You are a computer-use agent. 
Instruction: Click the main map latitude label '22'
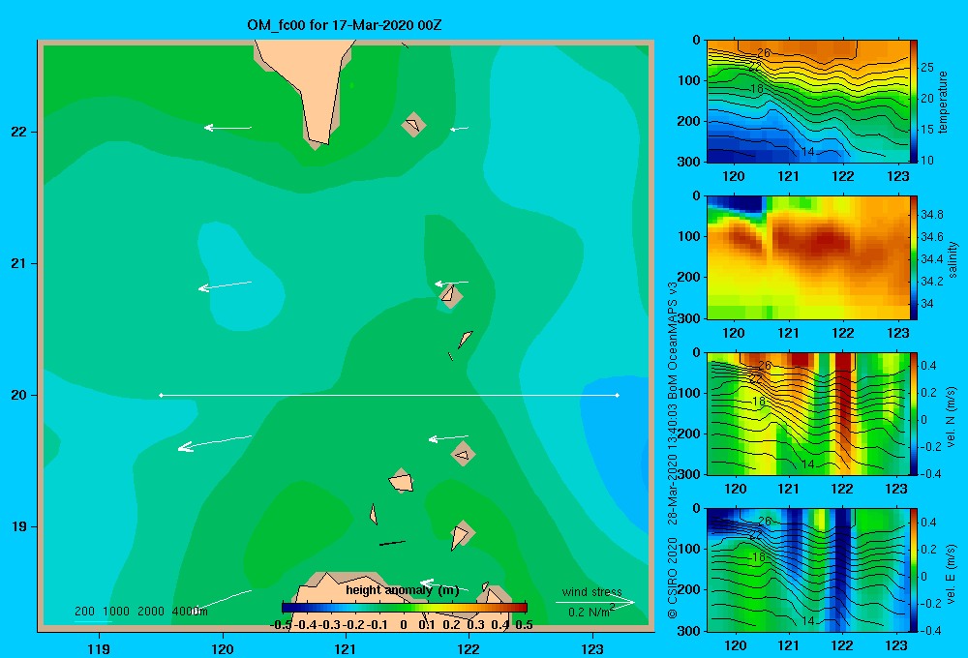pos(19,133)
